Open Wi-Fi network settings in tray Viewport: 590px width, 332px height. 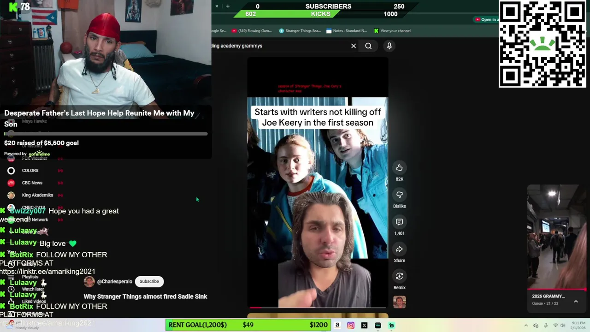coord(555,326)
